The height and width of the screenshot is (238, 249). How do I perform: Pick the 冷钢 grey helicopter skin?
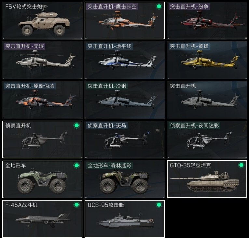click(x=125, y=100)
